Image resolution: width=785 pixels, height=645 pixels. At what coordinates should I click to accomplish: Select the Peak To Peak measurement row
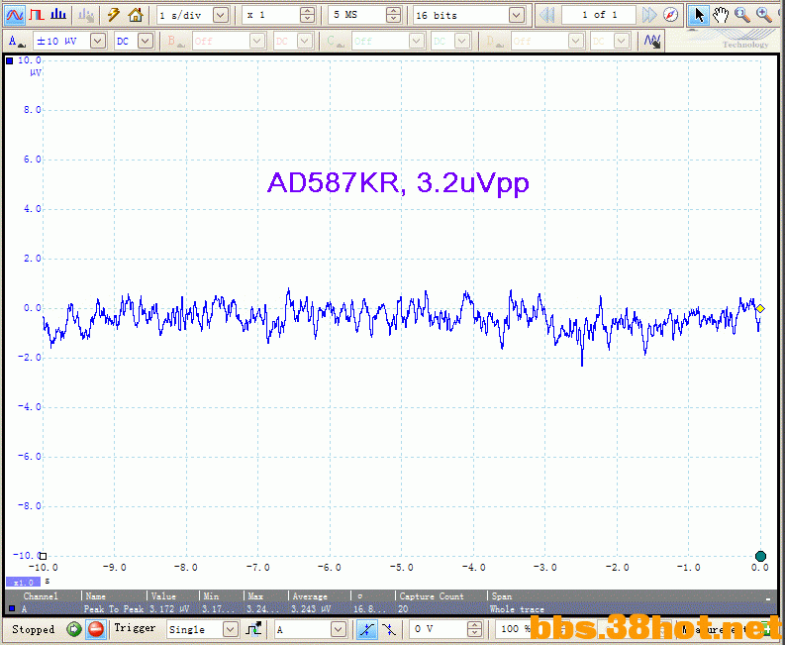tap(388, 609)
